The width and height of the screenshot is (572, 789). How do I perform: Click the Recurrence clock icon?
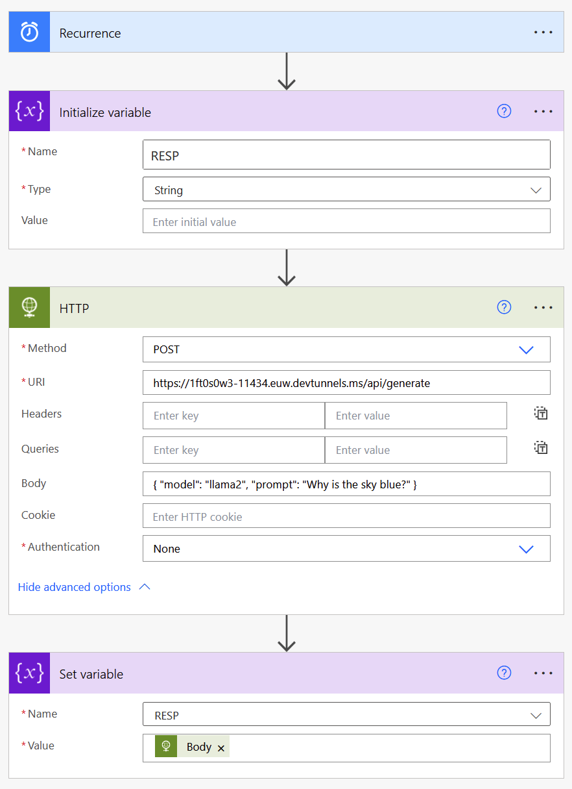[x=29, y=32]
